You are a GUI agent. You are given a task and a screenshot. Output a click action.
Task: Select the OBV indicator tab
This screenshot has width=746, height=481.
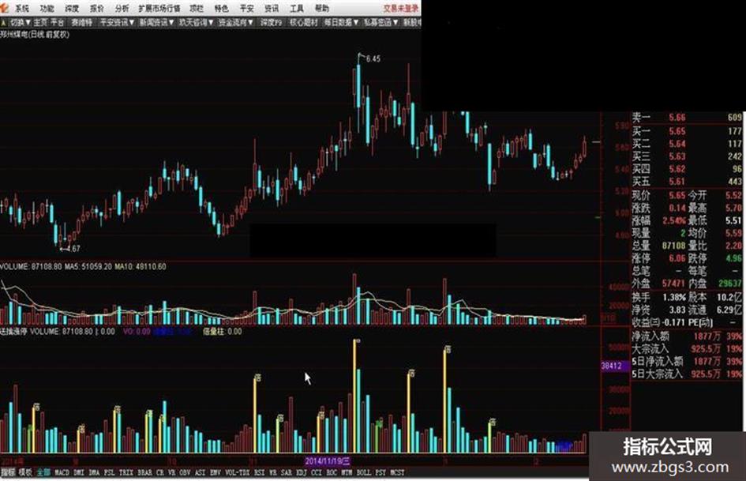185,472
